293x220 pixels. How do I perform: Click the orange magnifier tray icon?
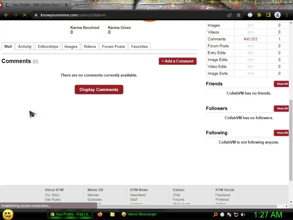pyautogui.click(x=215, y=214)
